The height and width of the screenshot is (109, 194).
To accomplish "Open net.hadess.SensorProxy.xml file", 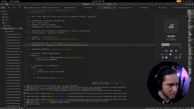I will click(x=14, y=37).
